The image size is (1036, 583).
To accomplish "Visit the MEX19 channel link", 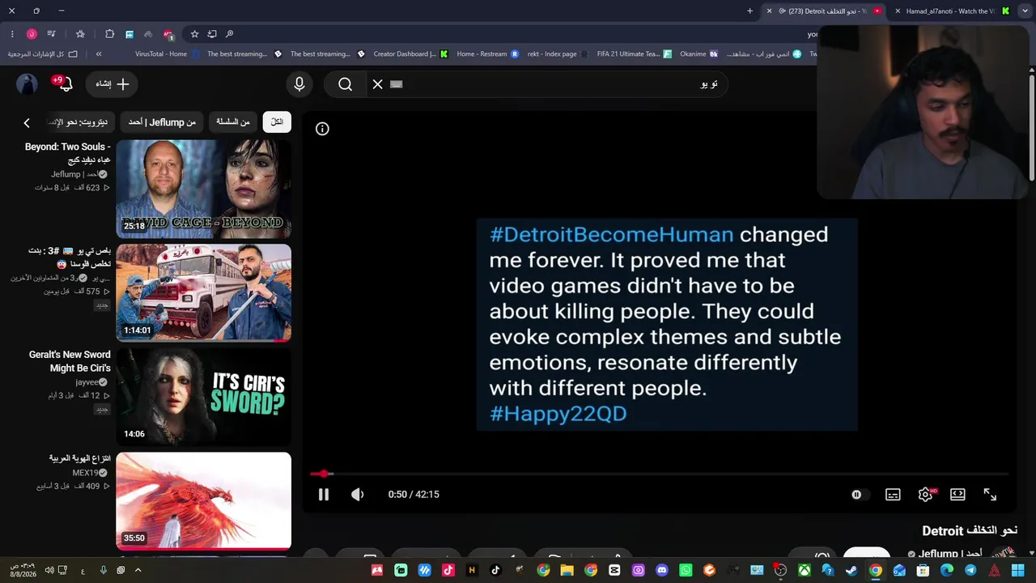I will click(85, 473).
